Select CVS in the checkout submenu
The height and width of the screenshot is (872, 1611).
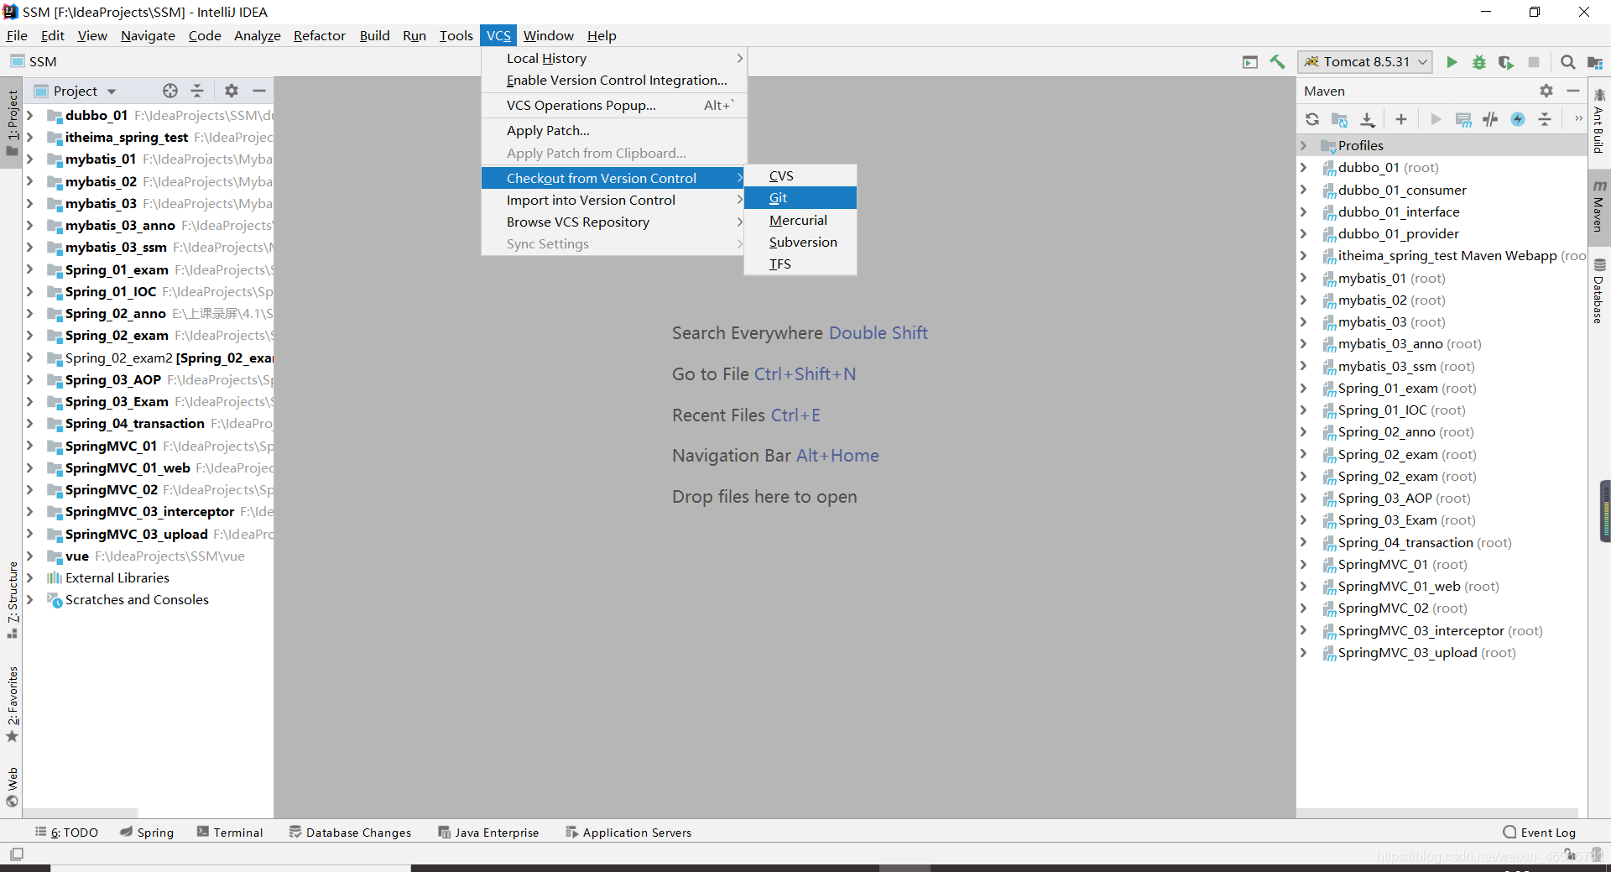(x=800, y=175)
